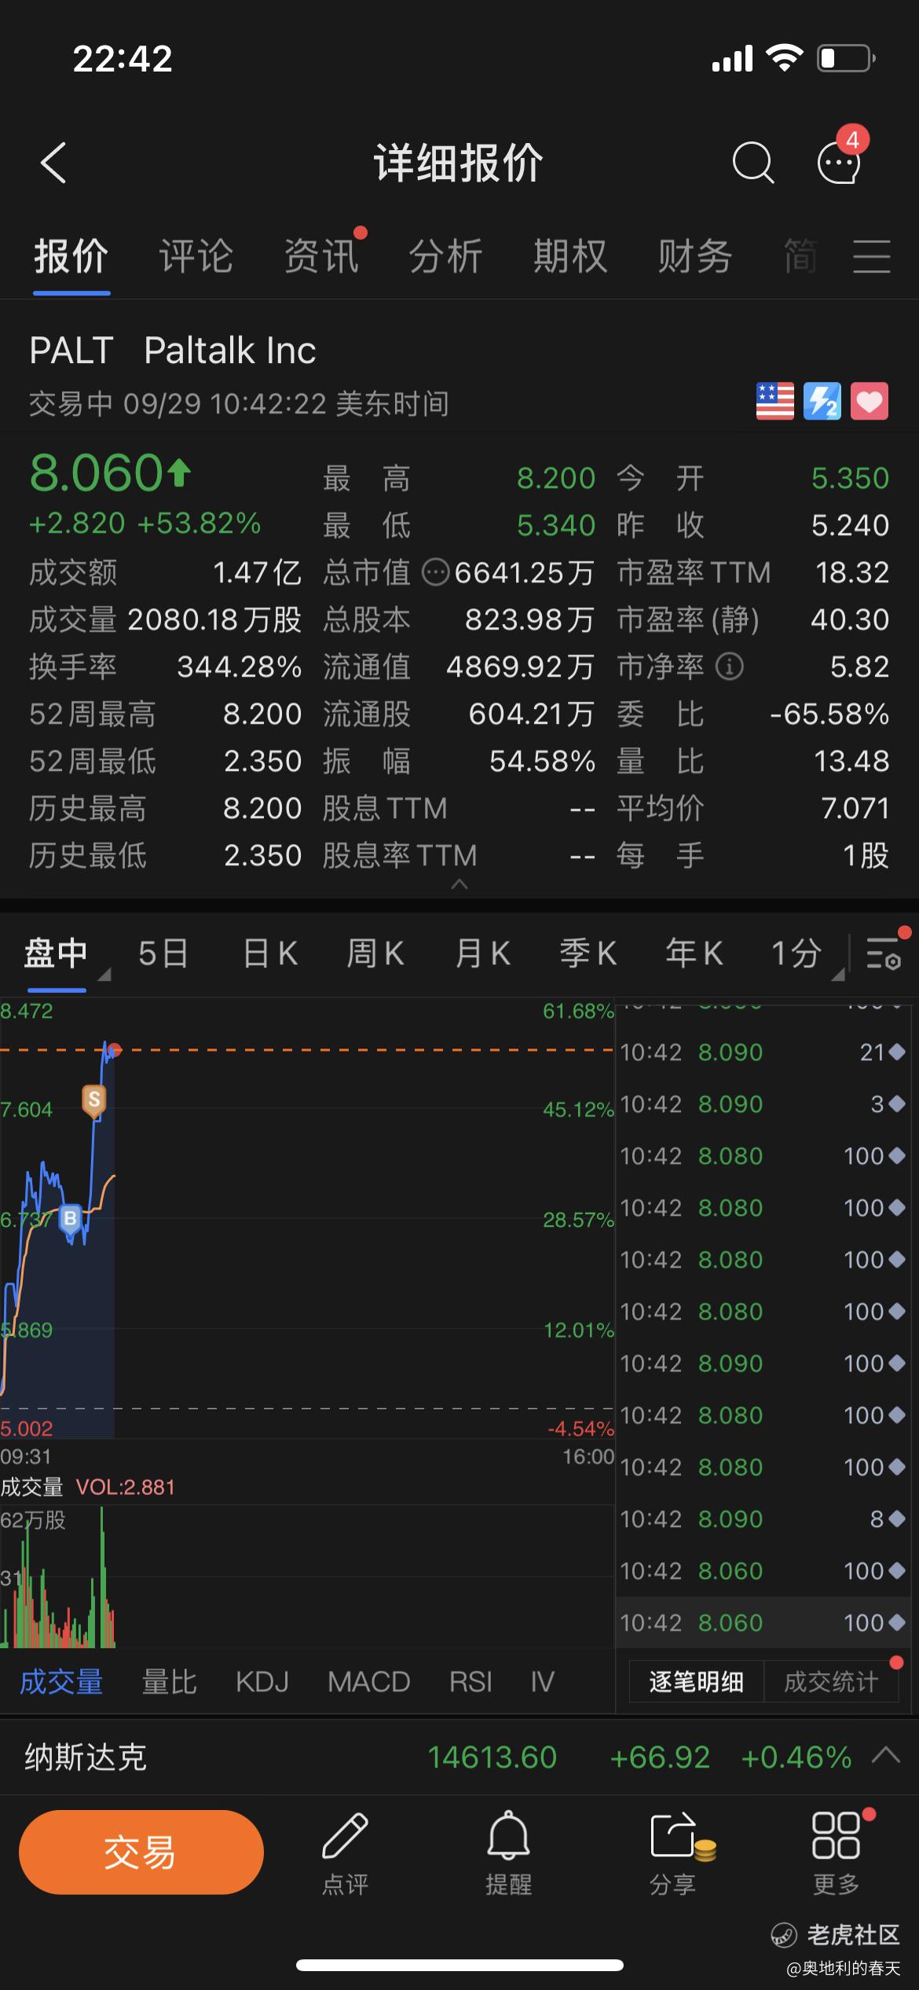Tap the PALT Paltalk Inc title
The height and width of the screenshot is (1990, 919).
[173, 351]
